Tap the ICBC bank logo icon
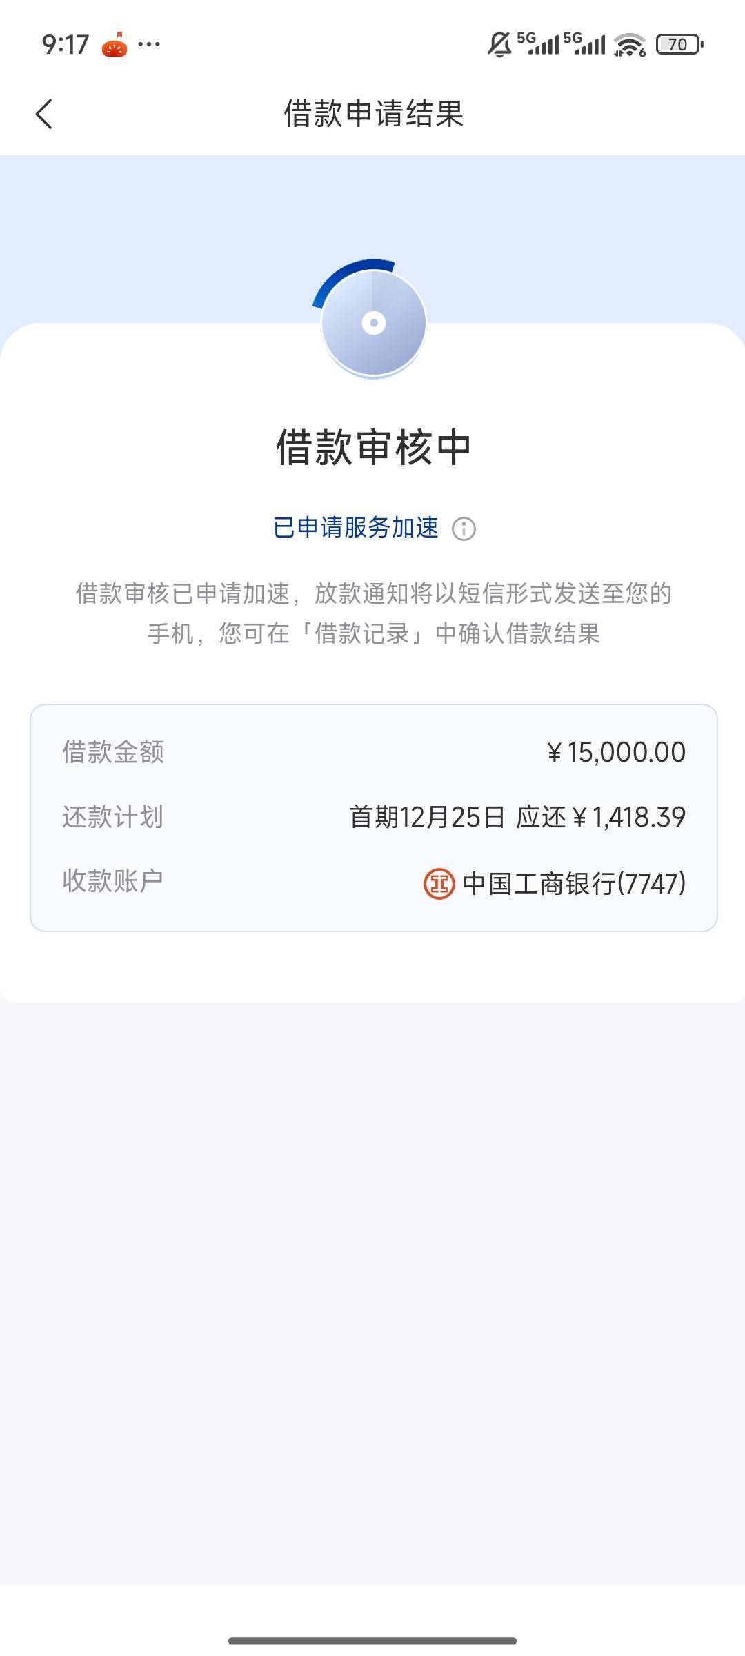The width and height of the screenshot is (745, 1656). point(439,883)
